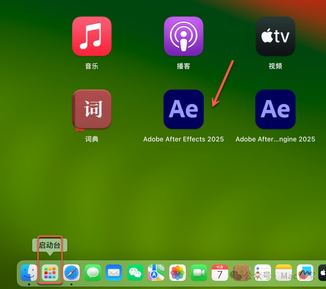The image size is (326, 289).
Task: Open Contacts from the Dock
Action: click(241, 273)
